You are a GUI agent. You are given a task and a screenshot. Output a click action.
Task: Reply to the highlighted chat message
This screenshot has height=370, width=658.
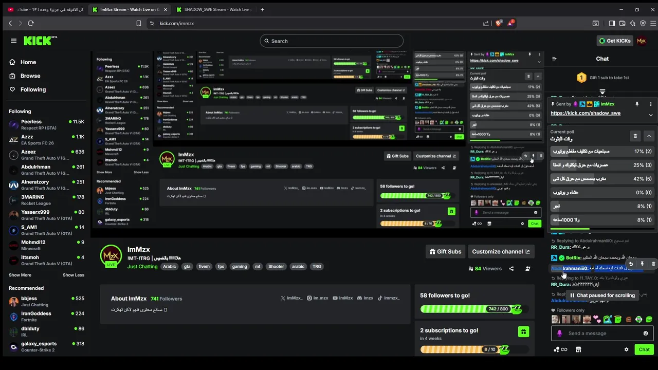[x=631, y=264]
